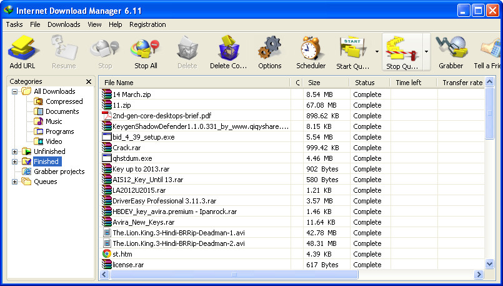Click the Chrome icon of st.htm
The height and width of the screenshot is (286, 503).
tap(106, 254)
